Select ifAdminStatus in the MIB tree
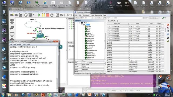173x97 pixels. pos(91,37)
